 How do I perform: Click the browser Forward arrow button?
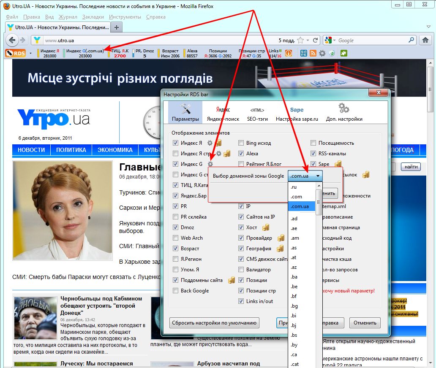click(x=23, y=40)
